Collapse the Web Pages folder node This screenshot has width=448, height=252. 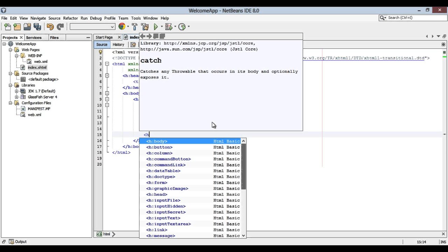(10, 50)
